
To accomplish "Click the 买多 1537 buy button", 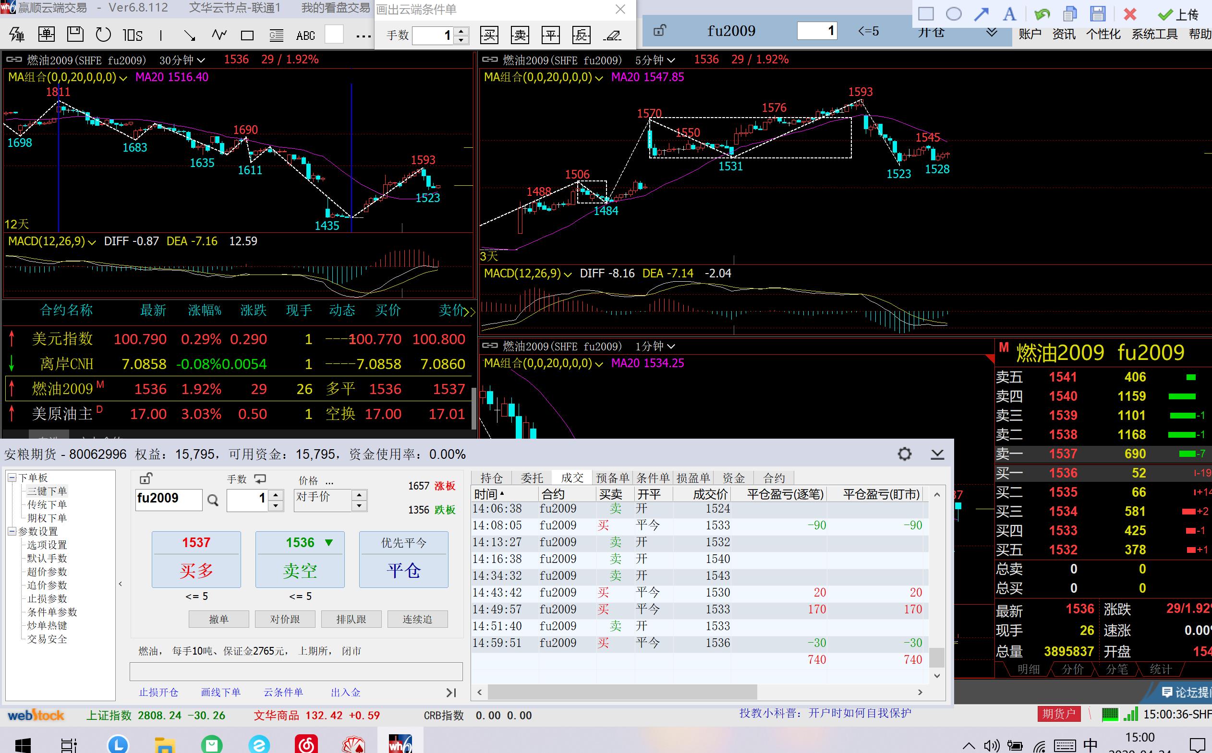I will pos(196,559).
